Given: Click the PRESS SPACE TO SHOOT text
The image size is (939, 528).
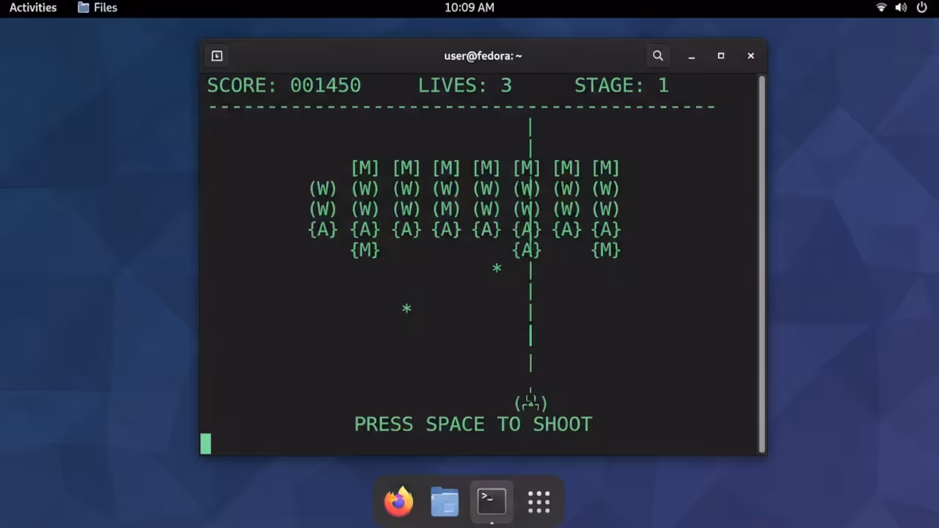Looking at the screenshot, I should pyautogui.click(x=473, y=424).
